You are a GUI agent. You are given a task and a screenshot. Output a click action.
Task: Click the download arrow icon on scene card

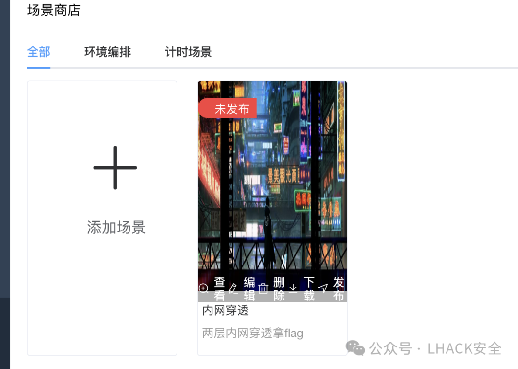[293, 288]
